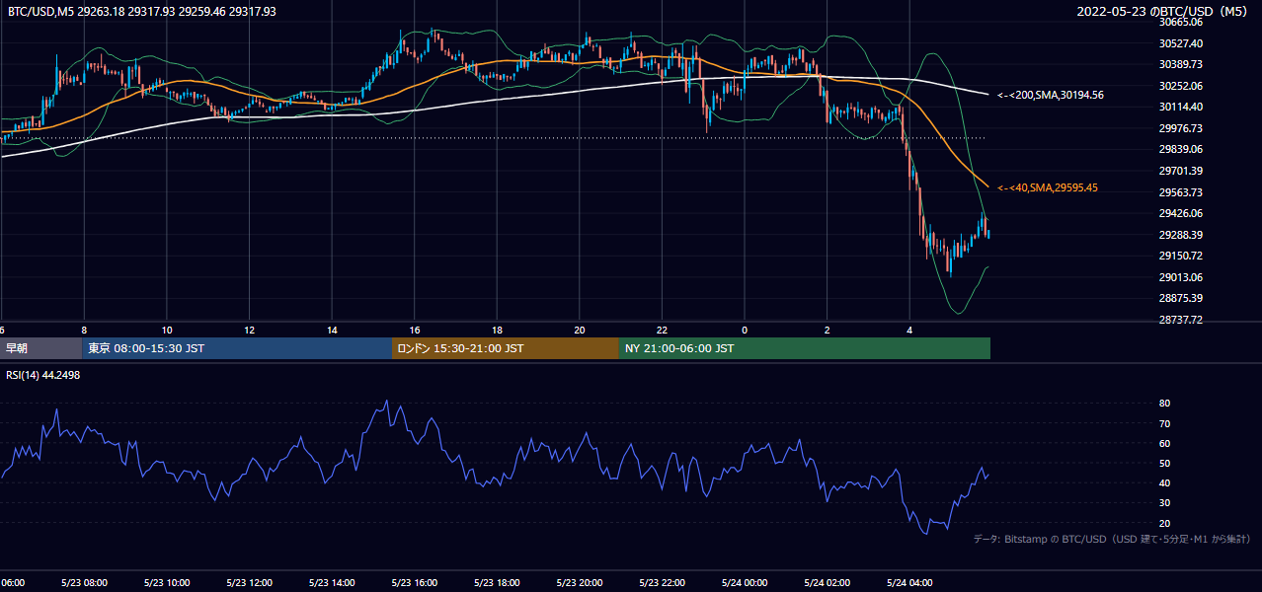The image size is (1262, 592).
Task: Click the 早朝 session bar
Action: coord(40,348)
